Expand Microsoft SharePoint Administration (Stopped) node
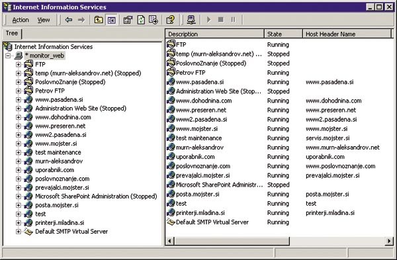The height and width of the screenshot is (260, 397). tap(19, 196)
